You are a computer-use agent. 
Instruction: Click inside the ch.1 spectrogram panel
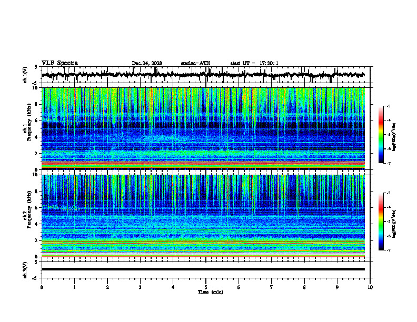coord(203,128)
